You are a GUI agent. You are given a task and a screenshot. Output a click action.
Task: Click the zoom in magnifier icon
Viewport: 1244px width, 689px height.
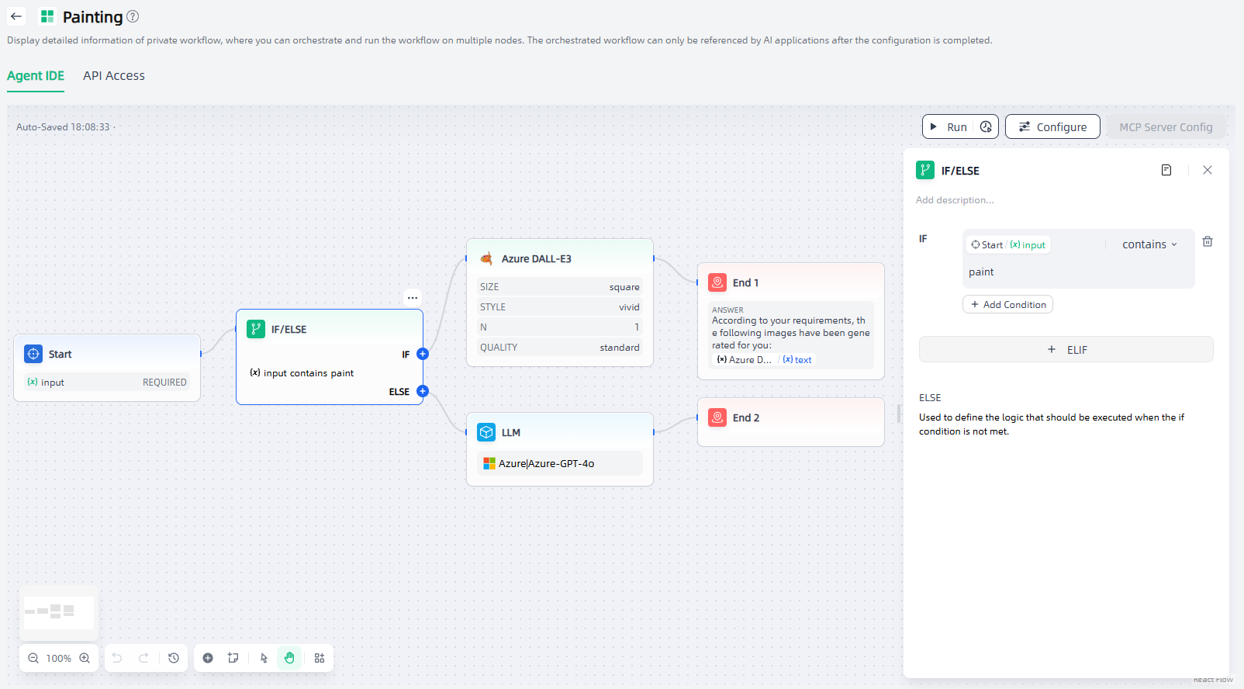click(x=85, y=658)
